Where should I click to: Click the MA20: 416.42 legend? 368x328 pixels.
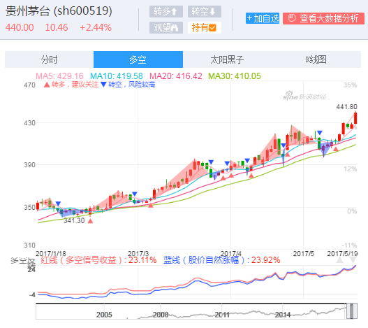pos(176,76)
